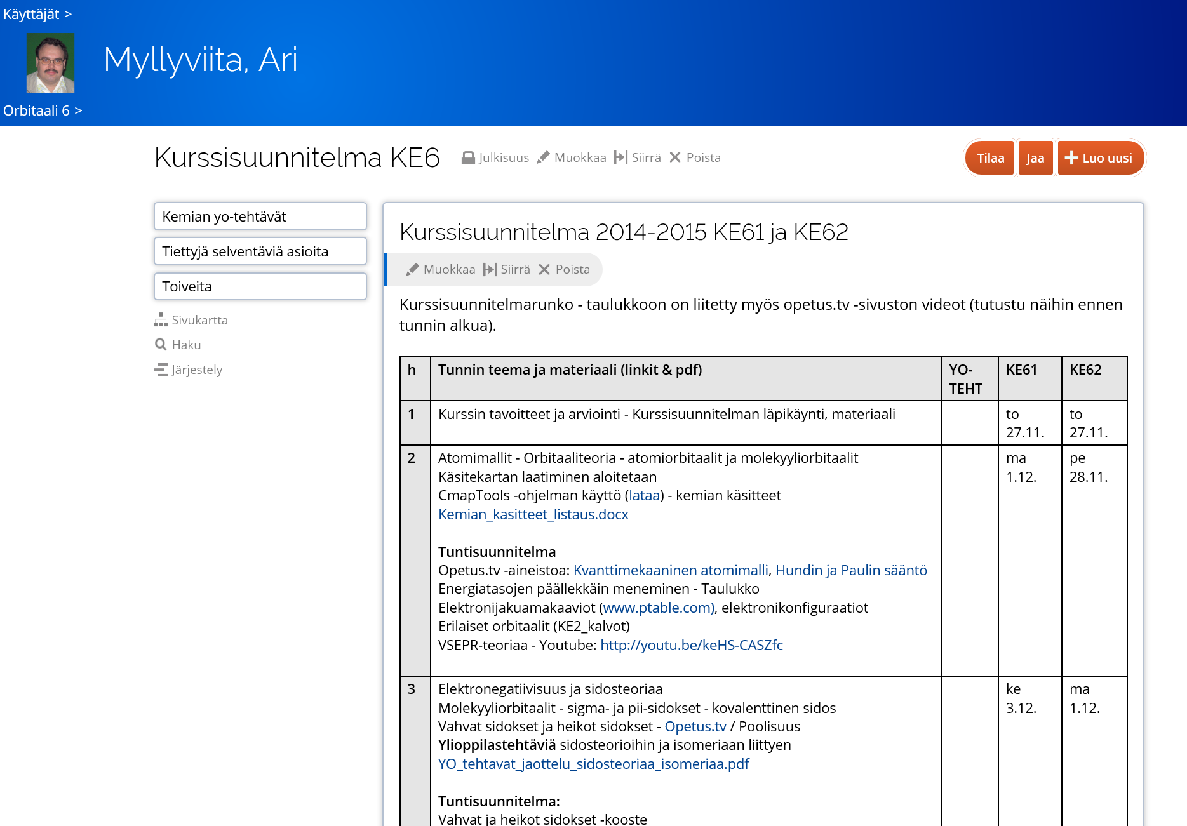Open Myllyviita, Ari heading link
The height and width of the screenshot is (826, 1187).
click(x=201, y=60)
